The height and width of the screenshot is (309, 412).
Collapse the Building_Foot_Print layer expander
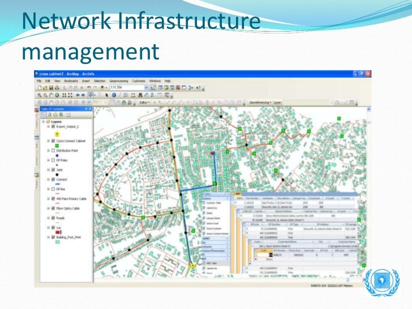(48, 237)
